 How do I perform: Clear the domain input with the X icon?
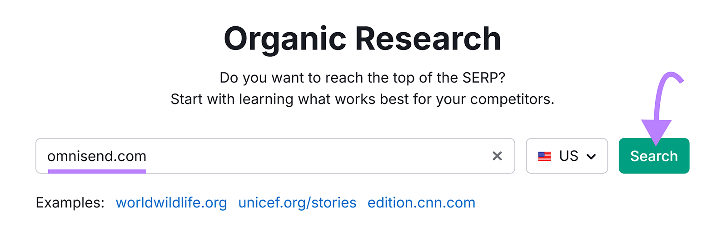click(x=497, y=156)
